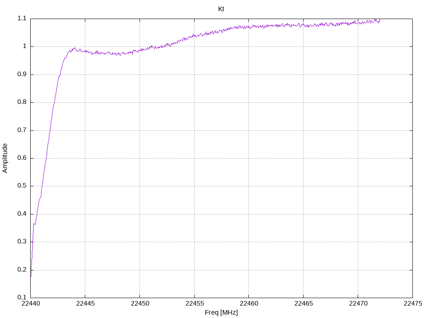Click x-axis tick label 22445
Screen dimensions: 424x318
click(85, 304)
